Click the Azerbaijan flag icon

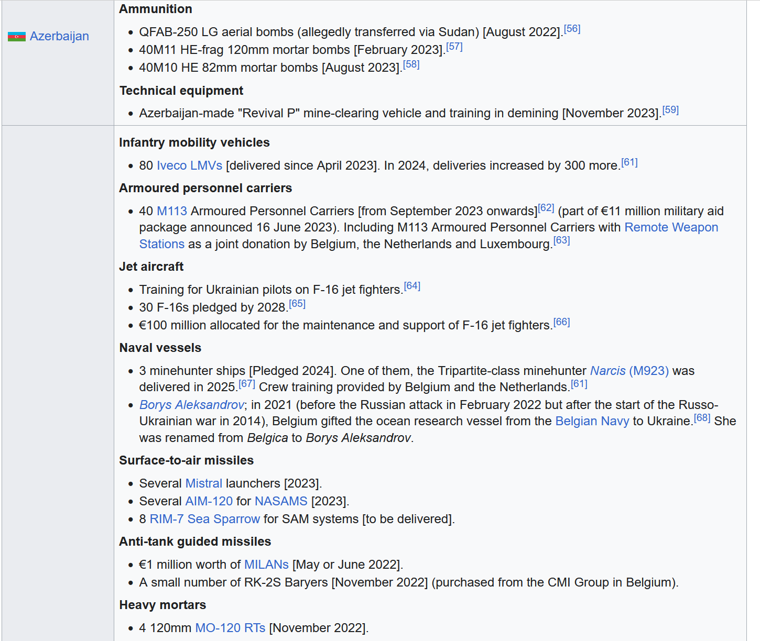17,36
